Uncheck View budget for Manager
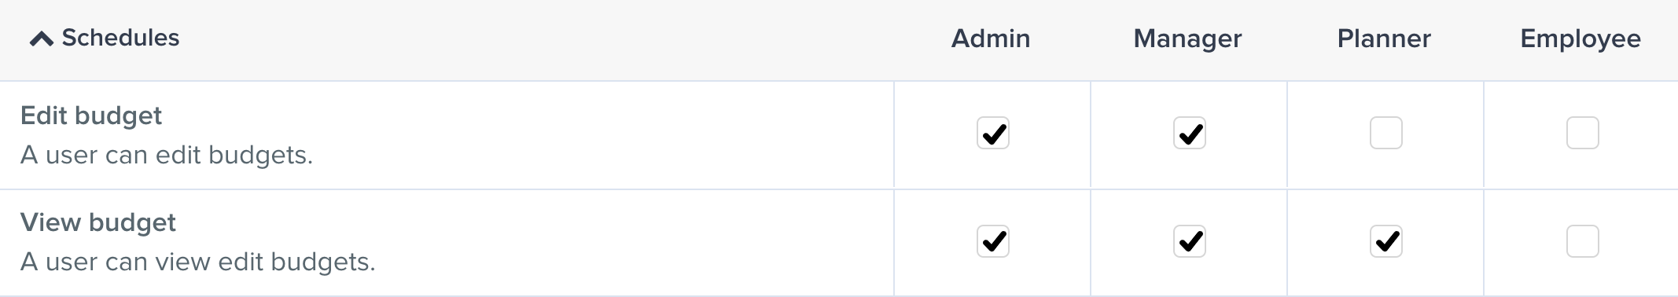Screen dimensions: 1678x297 click(x=1190, y=241)
